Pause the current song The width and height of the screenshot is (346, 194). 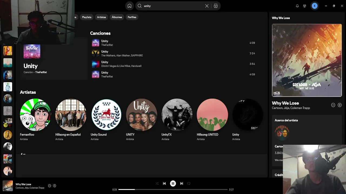click(173, 183)
